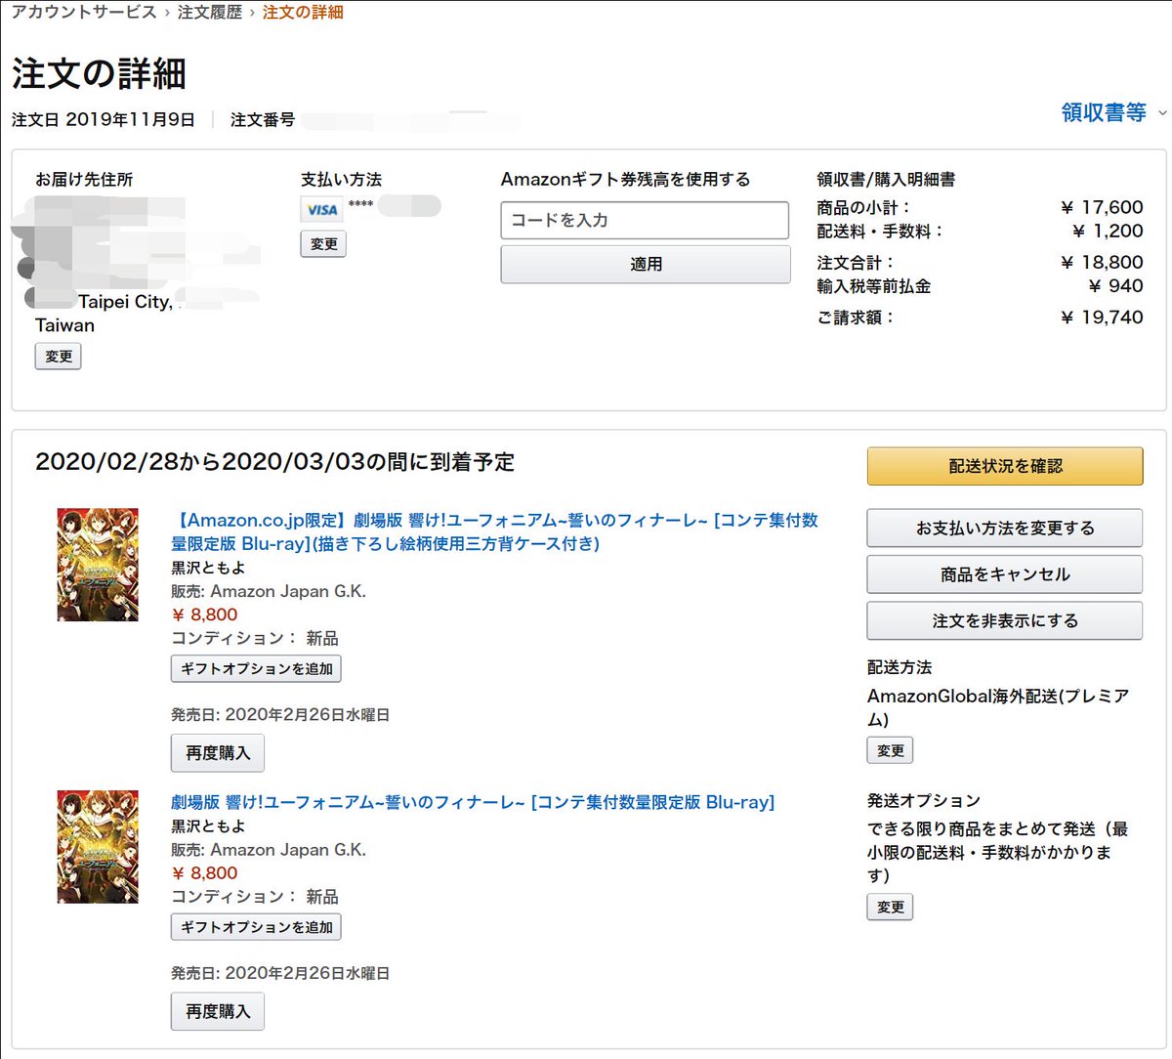Screen dimensions: 1172x1059
Task: Click 再度購入 for the second item
Action: click(x=218, y=1011)
